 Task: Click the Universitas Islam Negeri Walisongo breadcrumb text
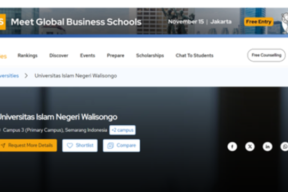76,76
